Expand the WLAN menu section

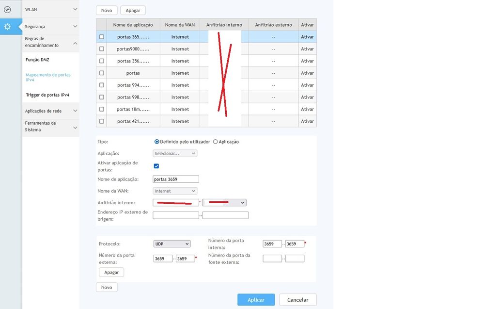51,9
